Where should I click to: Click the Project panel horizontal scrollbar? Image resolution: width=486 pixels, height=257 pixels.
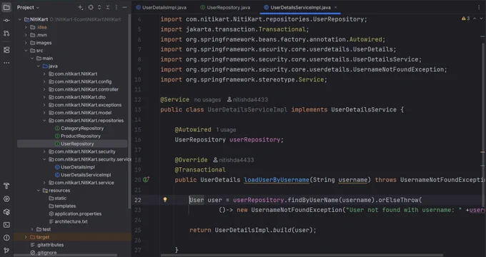[x=66, y=256]
